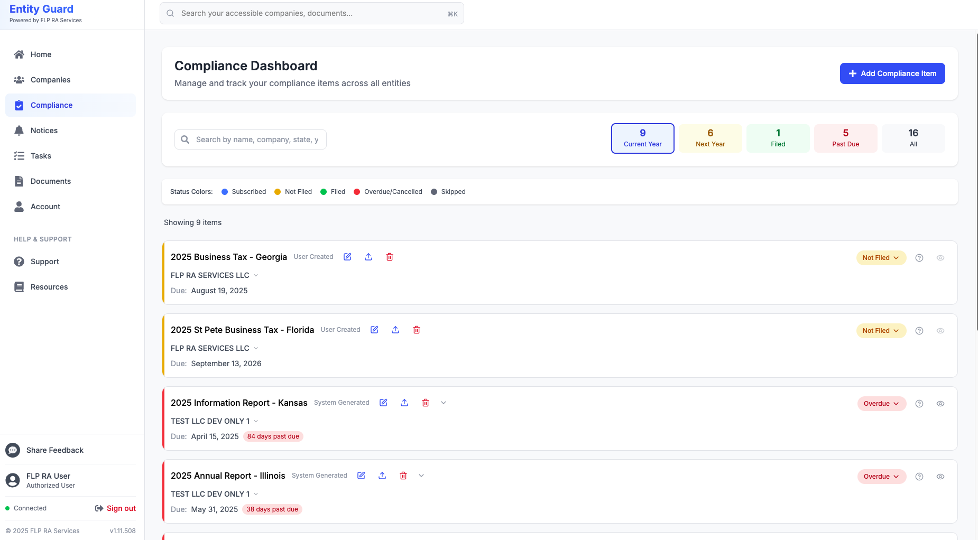Expand details chevron beside Kansas delete icon

[x=444, y=403]
